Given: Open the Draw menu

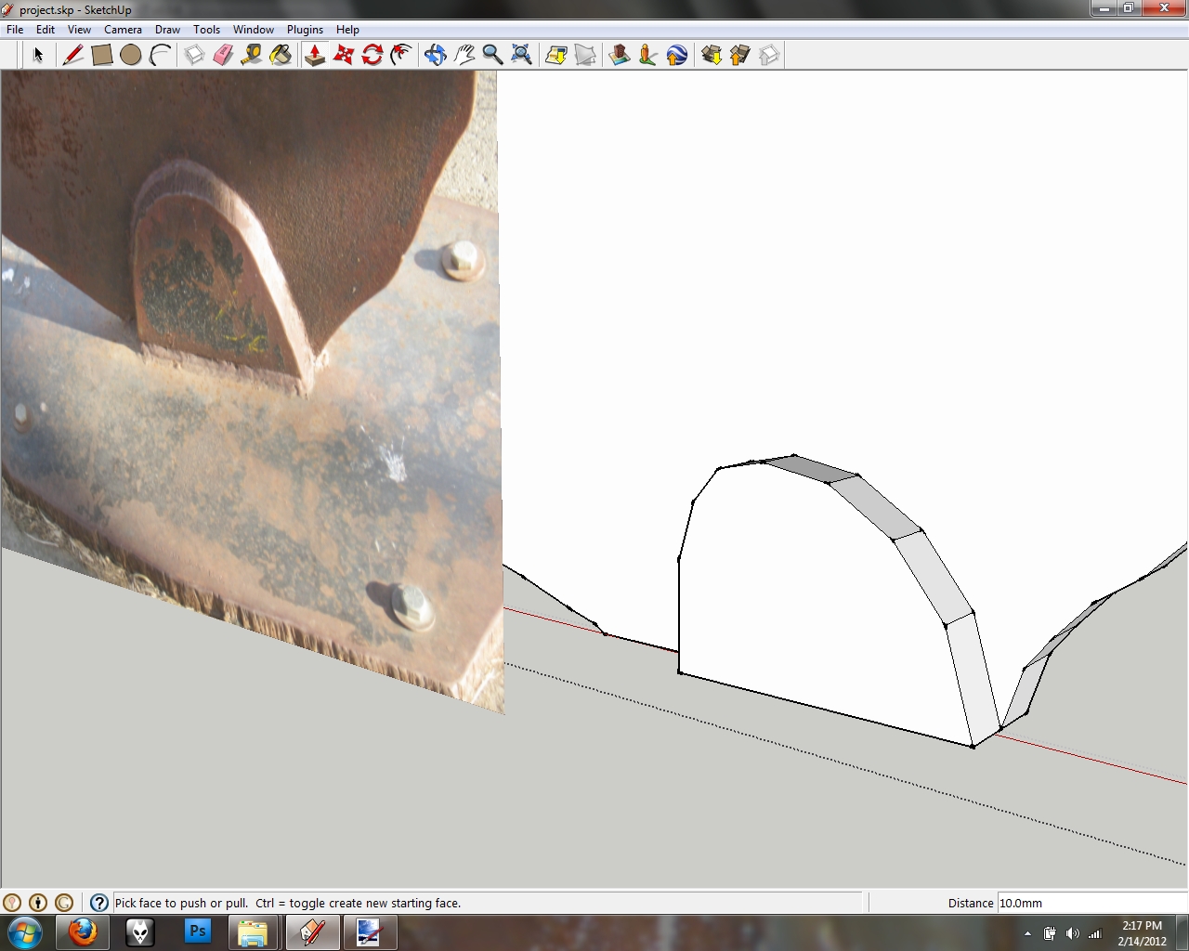Looking at the screenshot, I should [167, 30].
